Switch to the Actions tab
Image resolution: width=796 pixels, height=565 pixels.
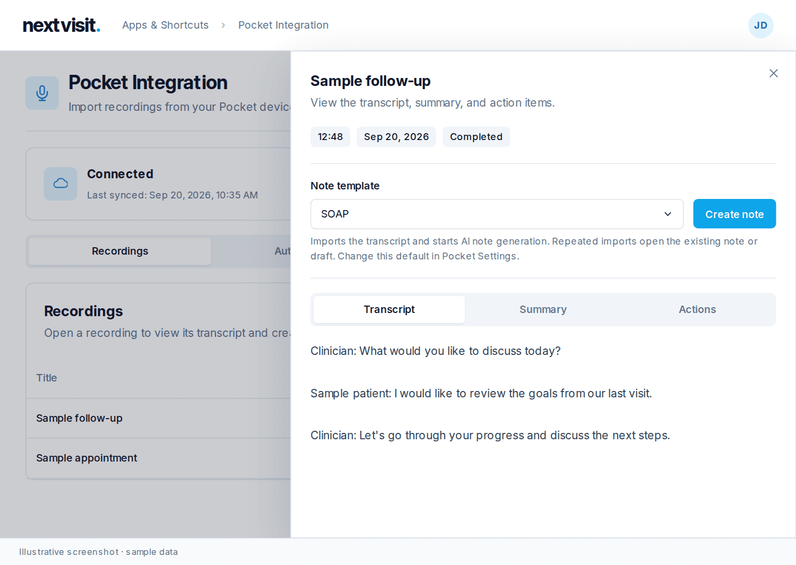[697, 309]
